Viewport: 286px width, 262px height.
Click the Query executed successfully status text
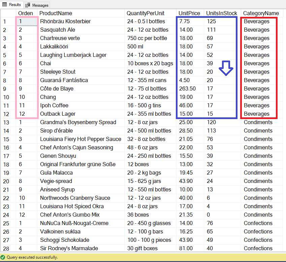32,257
